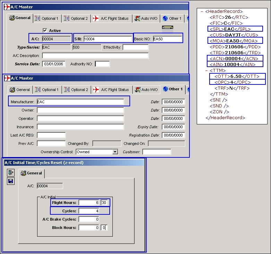Click the Prev A/C field
Viewport: 271px width, 254px height.
(x=51, y=144)
